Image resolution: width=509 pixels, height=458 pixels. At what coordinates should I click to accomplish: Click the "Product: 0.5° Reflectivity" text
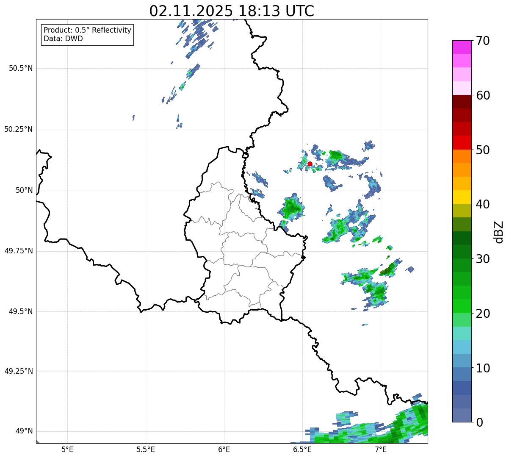(x=87, y=30)
